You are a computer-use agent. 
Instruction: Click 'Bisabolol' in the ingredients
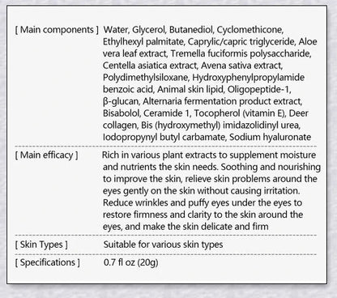tap(122, 113)
